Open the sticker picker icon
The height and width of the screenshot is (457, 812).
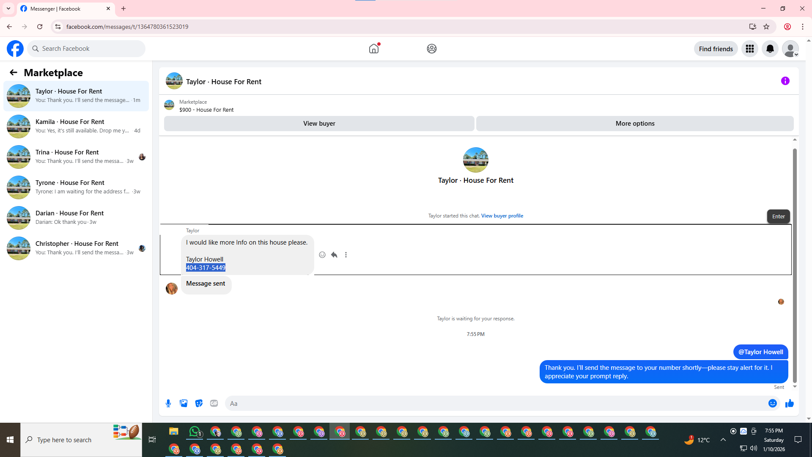(x=199, y=403)
